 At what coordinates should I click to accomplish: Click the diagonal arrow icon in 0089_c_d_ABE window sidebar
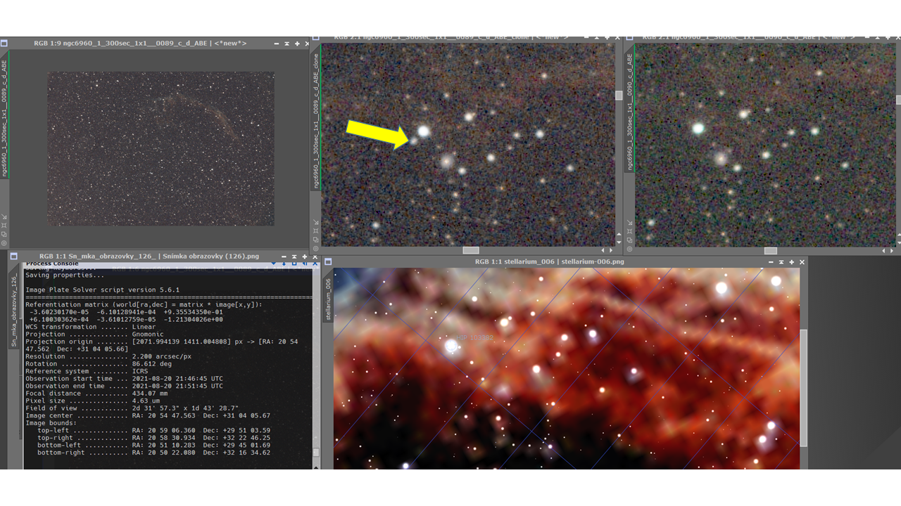[x=4, y=216]
